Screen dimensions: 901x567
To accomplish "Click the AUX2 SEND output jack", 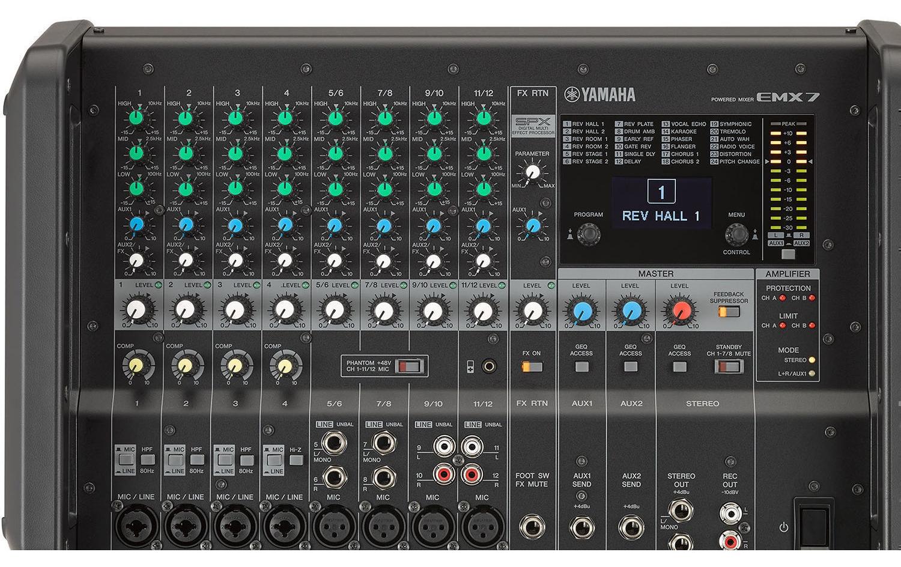I will (x=631, y=529).
